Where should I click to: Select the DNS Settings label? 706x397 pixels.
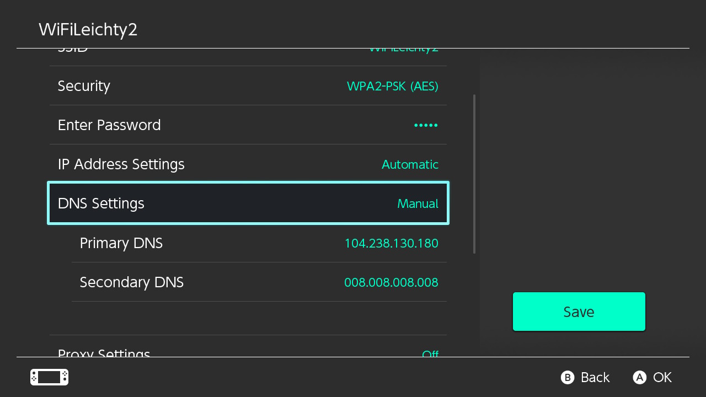(101, 203)
